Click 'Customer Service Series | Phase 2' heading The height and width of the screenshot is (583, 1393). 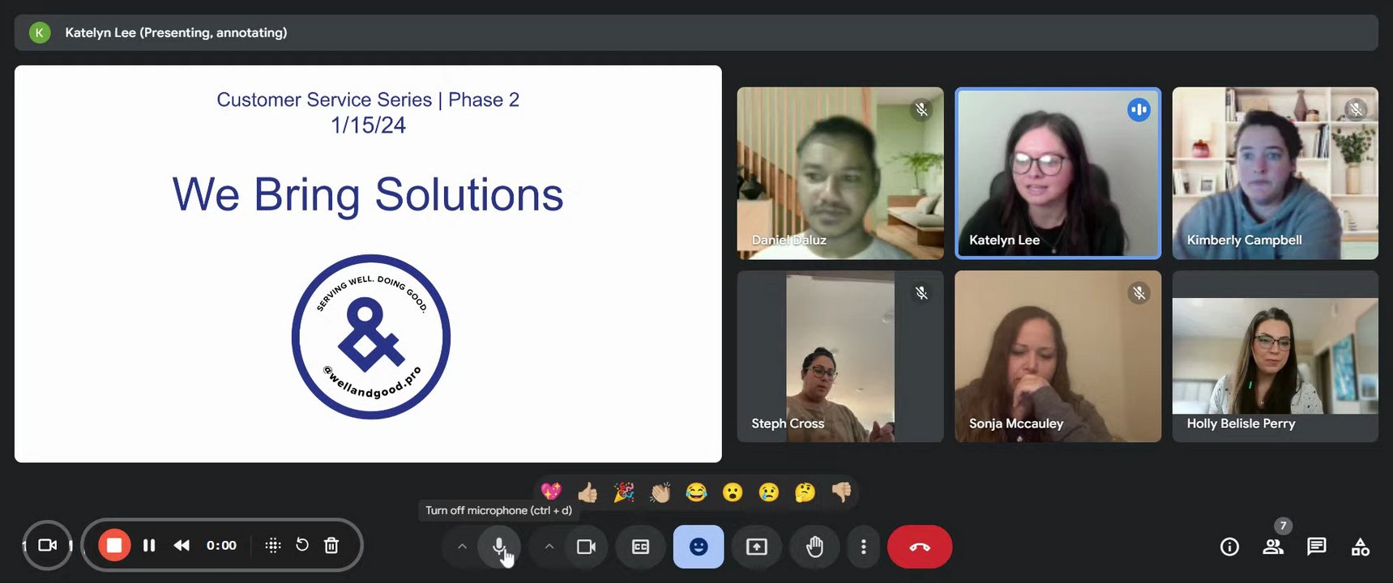[x=368, y=100]
